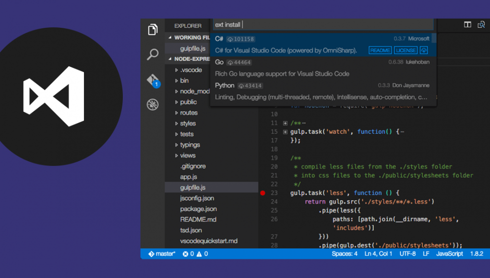Click the compile less files comment line
The height and width of the screenshot is (278, 490).
pos(373,167)
